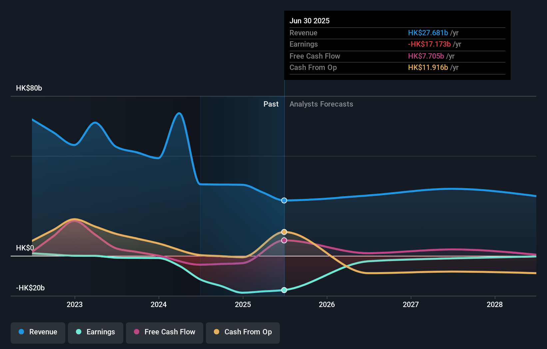Toggle the Earnings series off

point(96,332)
